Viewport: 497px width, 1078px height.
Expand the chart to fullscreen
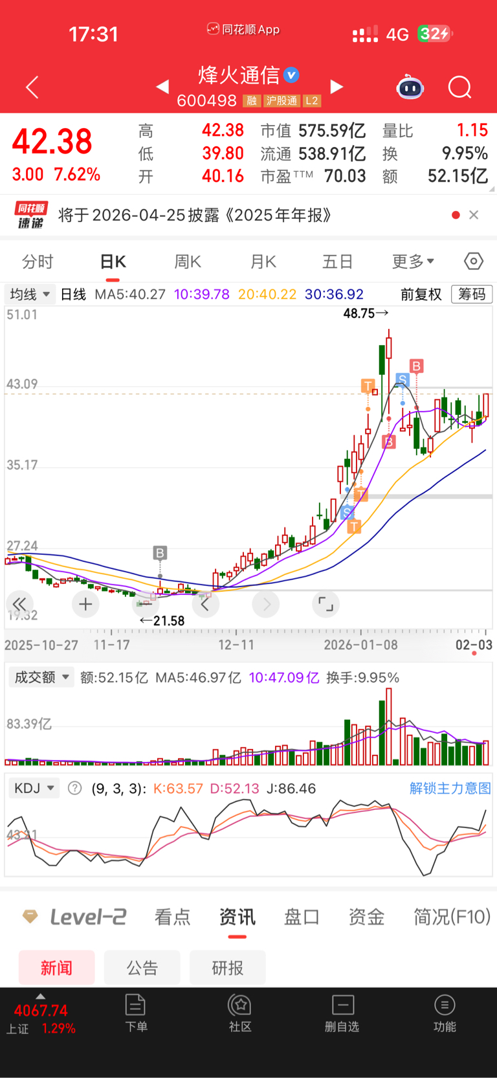326,604
